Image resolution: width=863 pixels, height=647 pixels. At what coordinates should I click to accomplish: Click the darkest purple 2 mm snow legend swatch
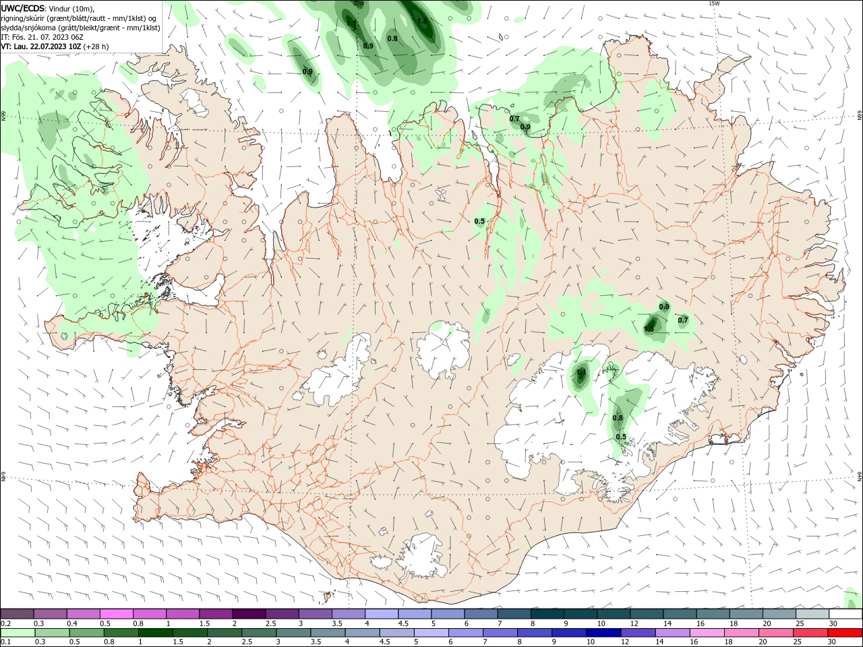[249, 614]
